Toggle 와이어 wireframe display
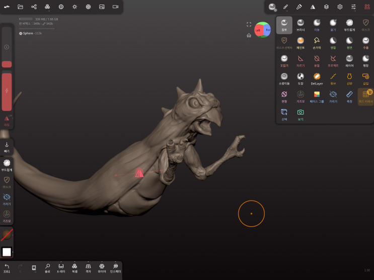Screen dimensions: 374x280 pos(102,268)
